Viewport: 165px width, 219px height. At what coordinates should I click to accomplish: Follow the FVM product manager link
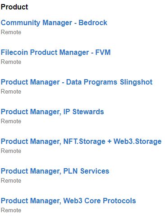pyautogui.click(x=55, y=53)
